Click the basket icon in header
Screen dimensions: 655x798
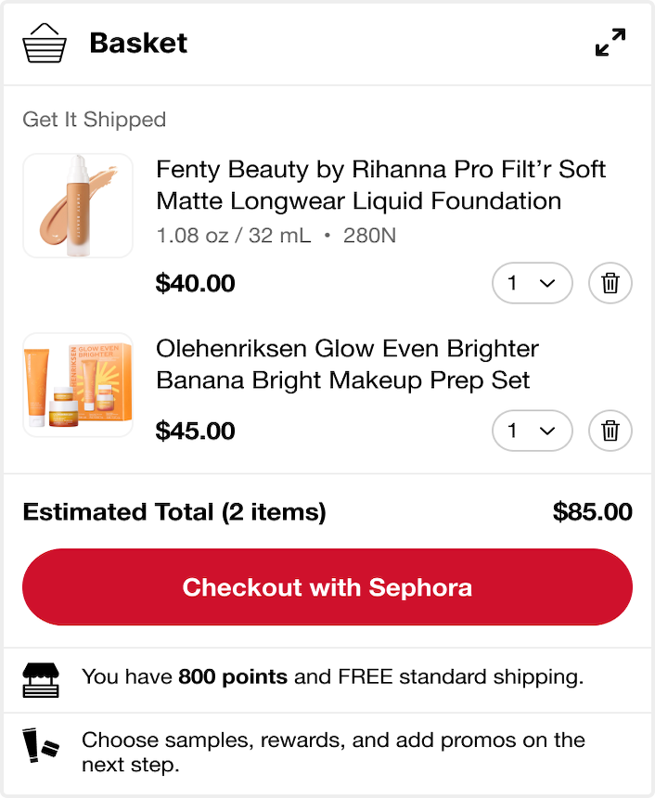coord(45,44)
